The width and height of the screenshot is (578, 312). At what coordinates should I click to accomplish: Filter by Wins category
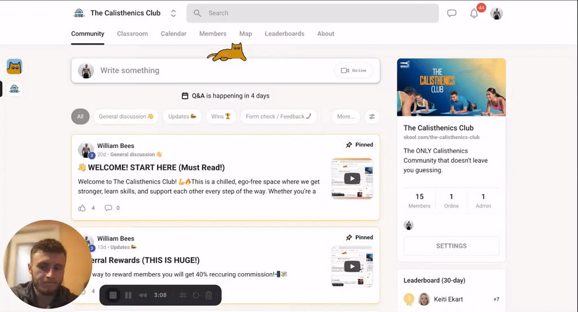point(221,117)
